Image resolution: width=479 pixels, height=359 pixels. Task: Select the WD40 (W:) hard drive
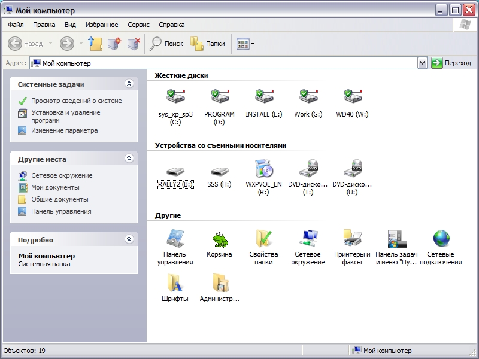click(x=352, y=96)
